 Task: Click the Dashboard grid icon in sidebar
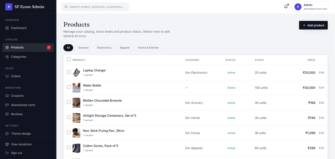pos(7,28)
